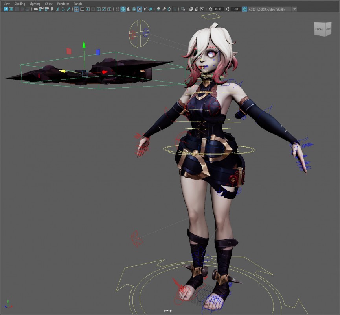The image size is (340, 315).
Task: Open the Renderer menu
Action: pos(63,4)
